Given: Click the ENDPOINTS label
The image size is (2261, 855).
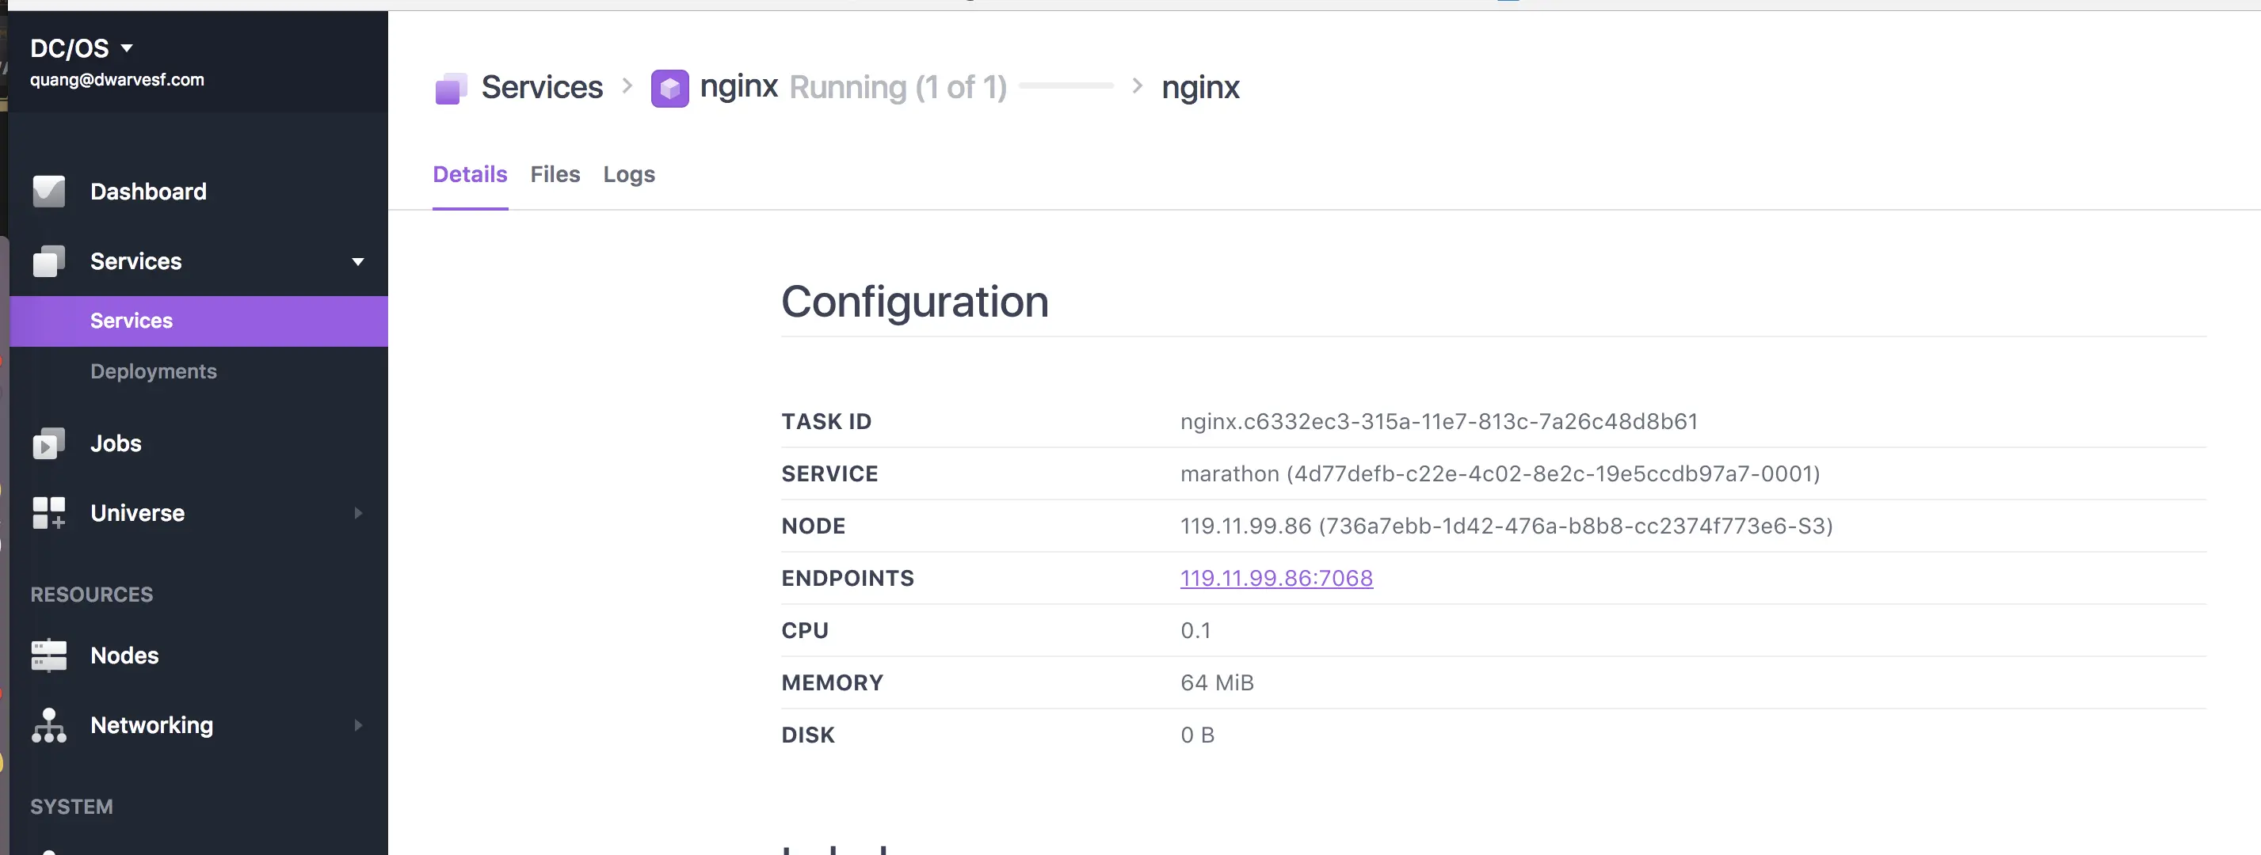Looking at the screenshot, I should coord(847,578).
